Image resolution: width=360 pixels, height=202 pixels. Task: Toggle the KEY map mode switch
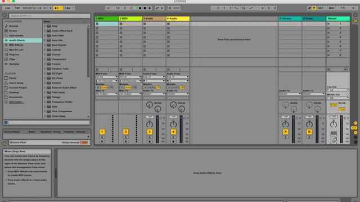(321, 8)
